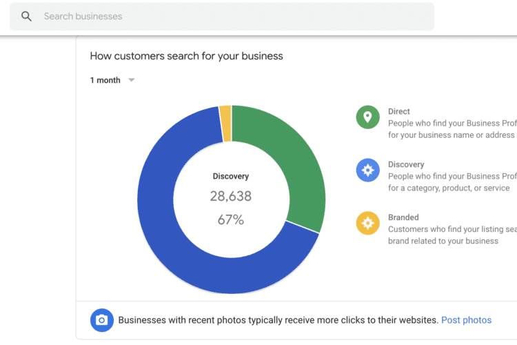This screenshot has height=345, width=517.
Task: Click the Branded legend label
Action: click(403, 217)
